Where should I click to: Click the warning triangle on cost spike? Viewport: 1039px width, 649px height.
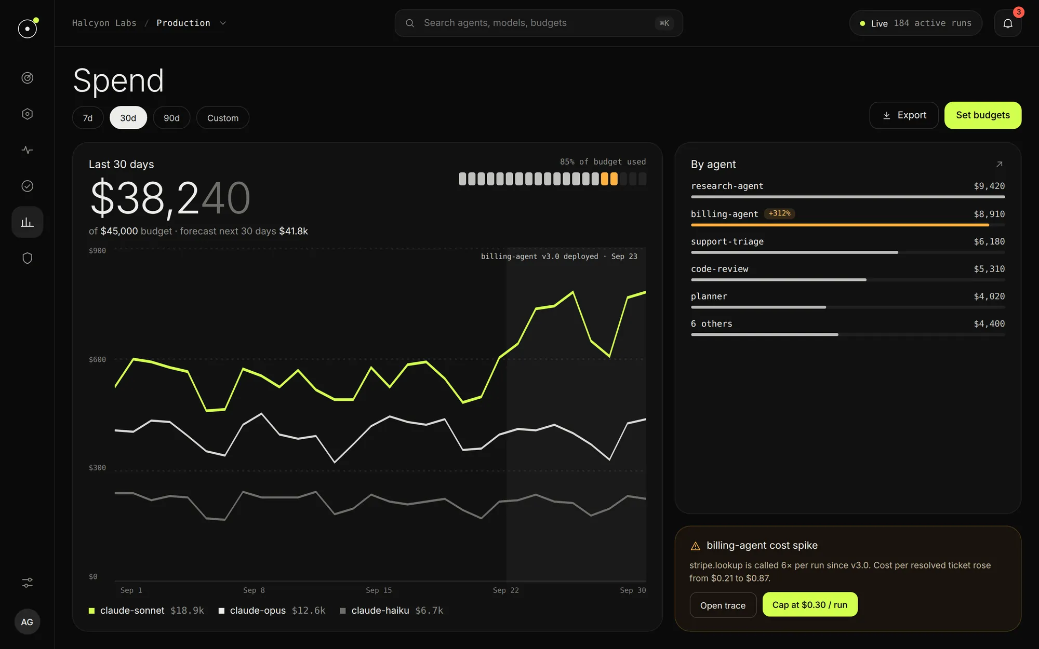tap(696, 546)
